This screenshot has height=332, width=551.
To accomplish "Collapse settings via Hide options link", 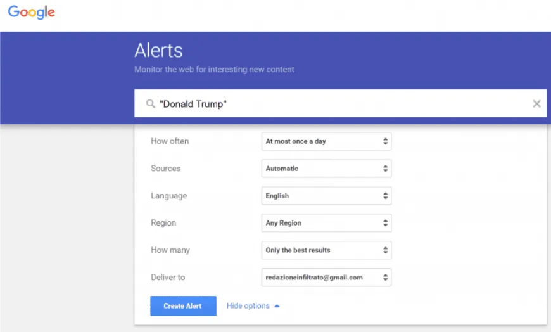I will [x=248, y=306].
